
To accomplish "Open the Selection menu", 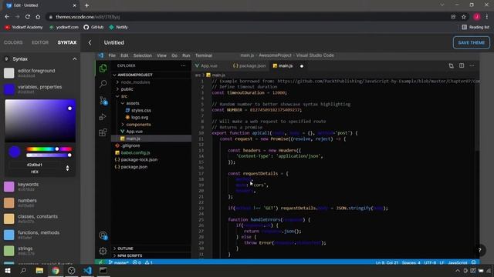I will (x=142, y=55).
